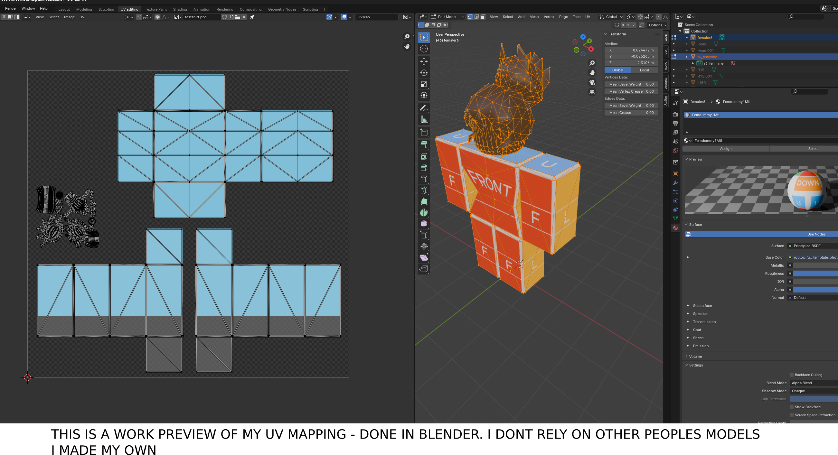Select the Bevel tool

coord(424,168)
